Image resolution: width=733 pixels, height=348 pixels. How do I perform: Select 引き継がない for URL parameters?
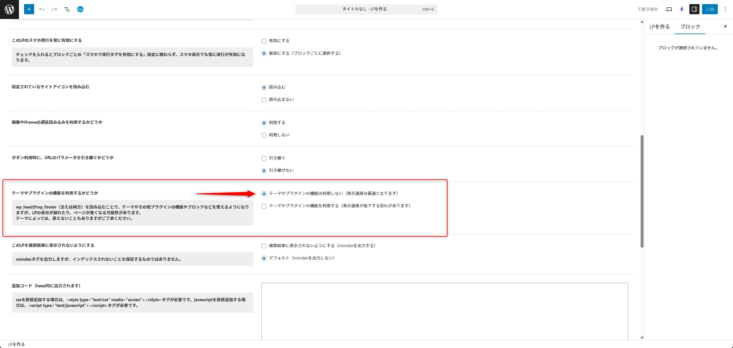[x=264, y=171]
